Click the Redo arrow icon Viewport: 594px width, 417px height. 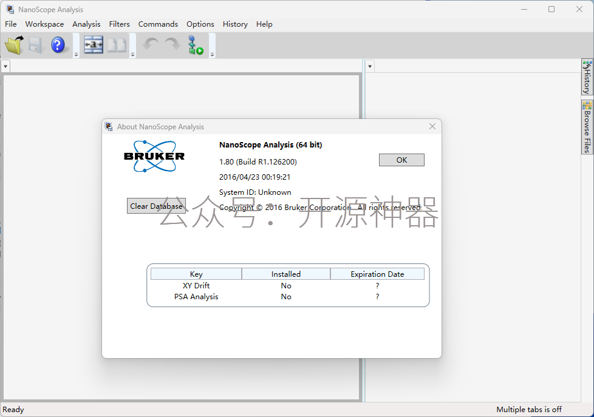(172, 44)
